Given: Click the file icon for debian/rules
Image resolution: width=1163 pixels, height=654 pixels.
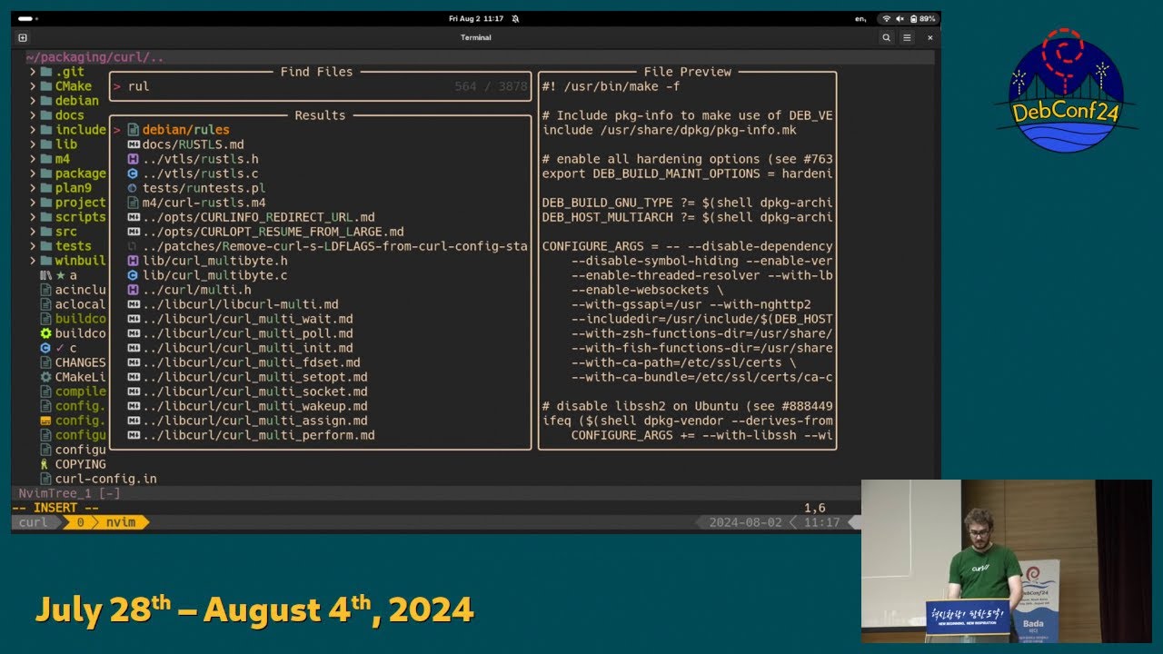Looking at the screenshot, I should 133,130.
